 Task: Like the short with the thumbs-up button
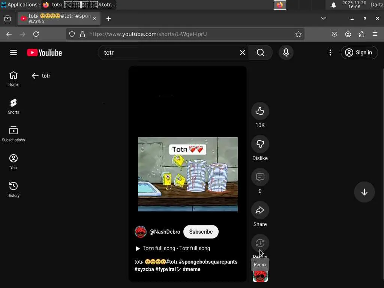260,111
